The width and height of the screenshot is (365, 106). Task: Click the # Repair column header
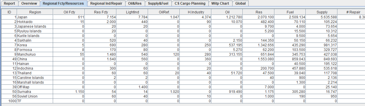[351, 12]
